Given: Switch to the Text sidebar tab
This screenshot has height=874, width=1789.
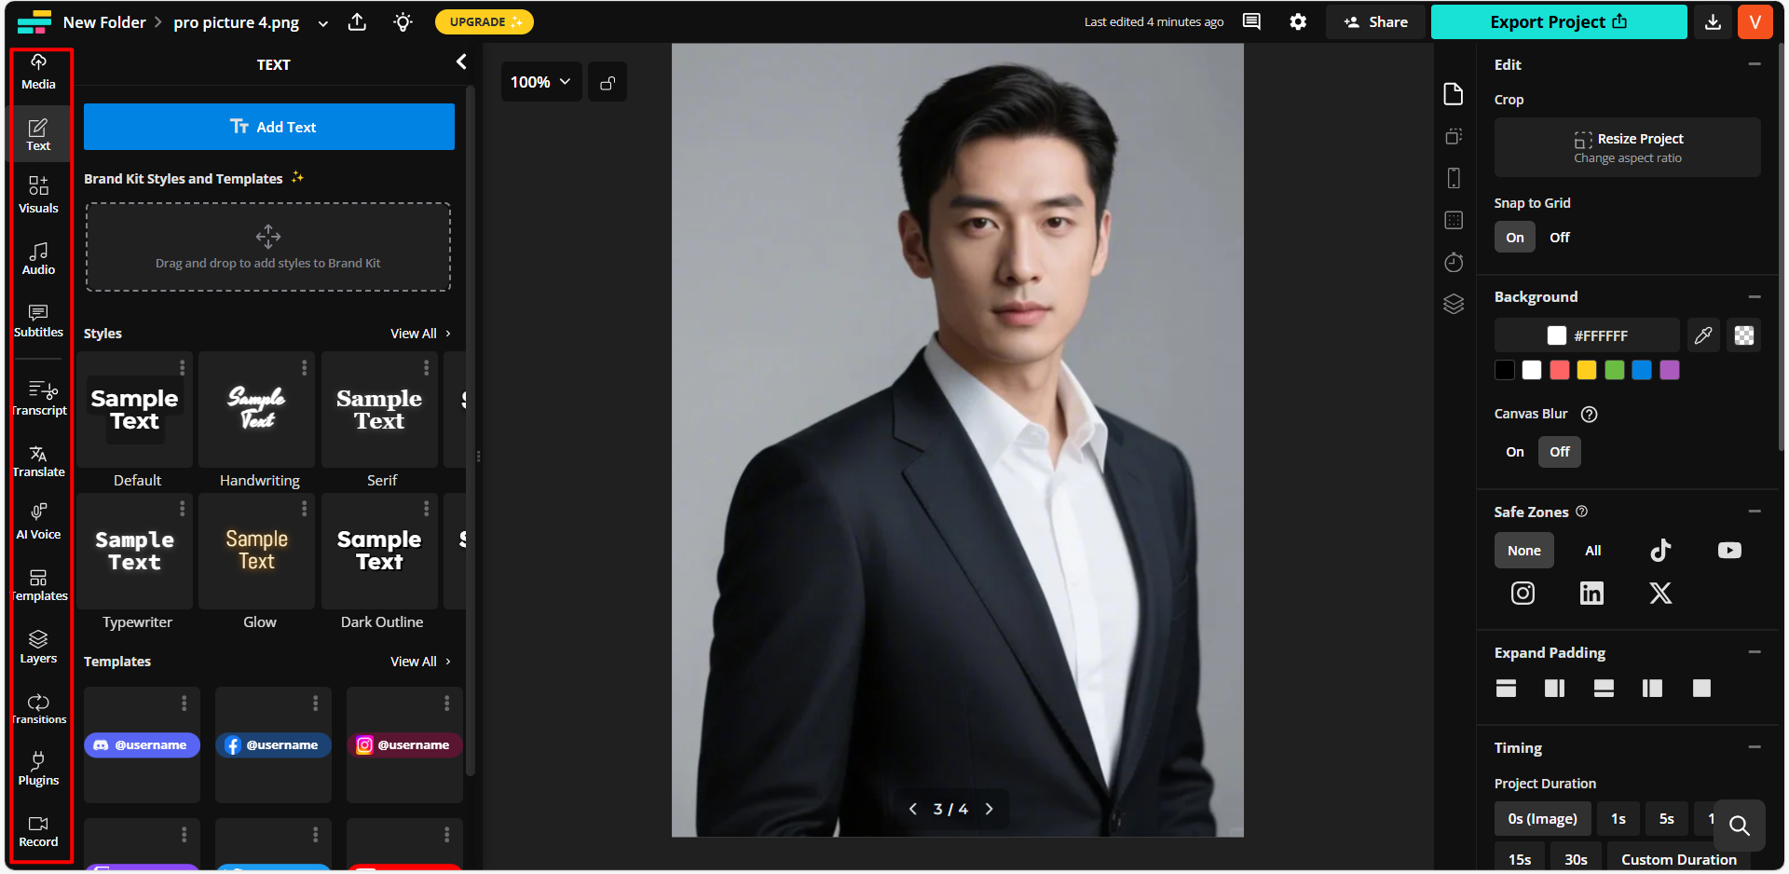Looking at the screenshot, I should [x=38, y=134].
